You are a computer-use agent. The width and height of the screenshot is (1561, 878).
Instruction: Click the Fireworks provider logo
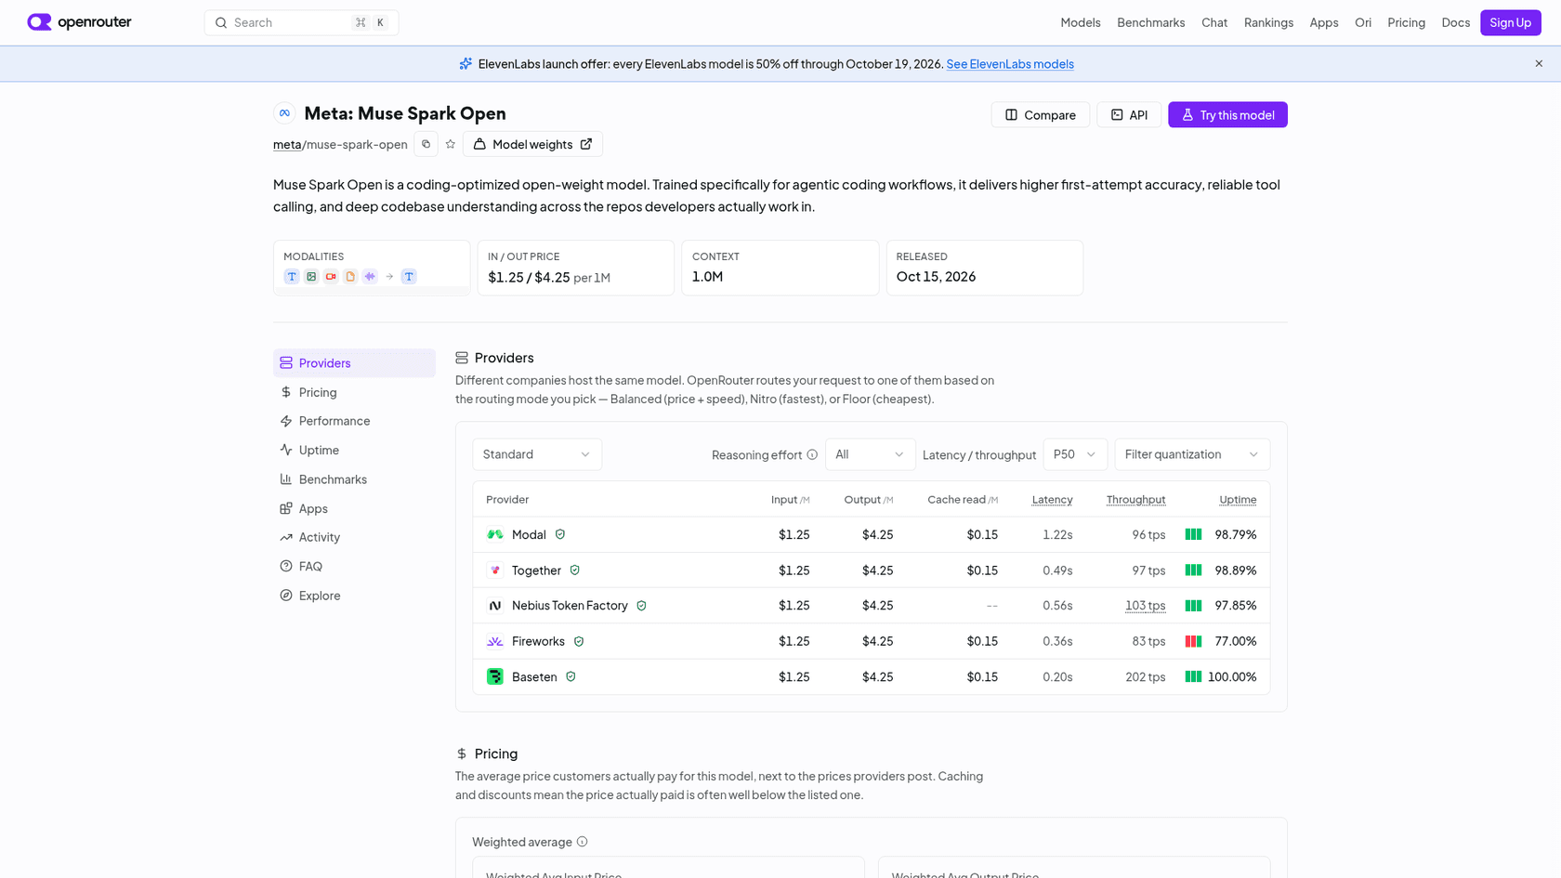(495, 641)
